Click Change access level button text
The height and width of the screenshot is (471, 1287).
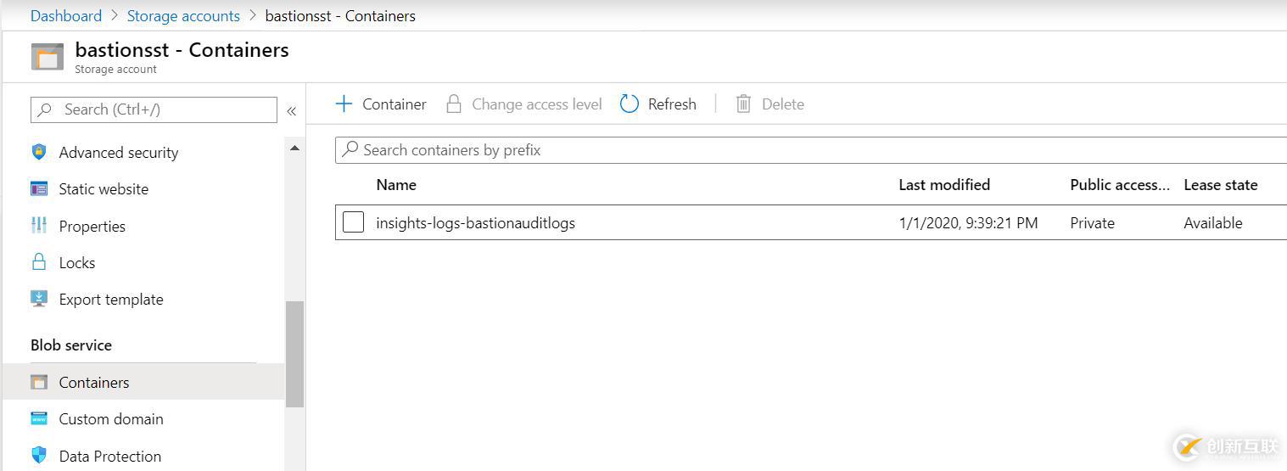pyautogui.click(x=537, y=104)
